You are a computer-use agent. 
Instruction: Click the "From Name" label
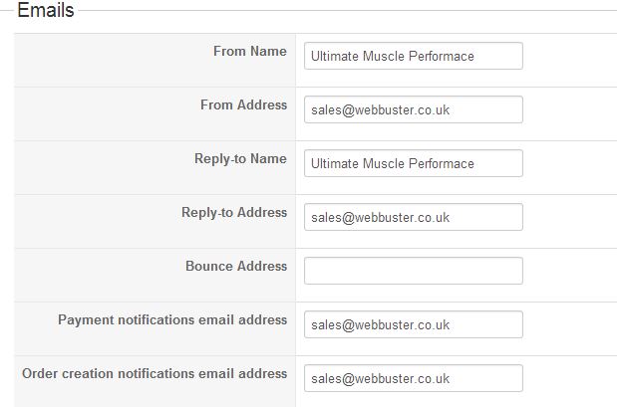249,52
